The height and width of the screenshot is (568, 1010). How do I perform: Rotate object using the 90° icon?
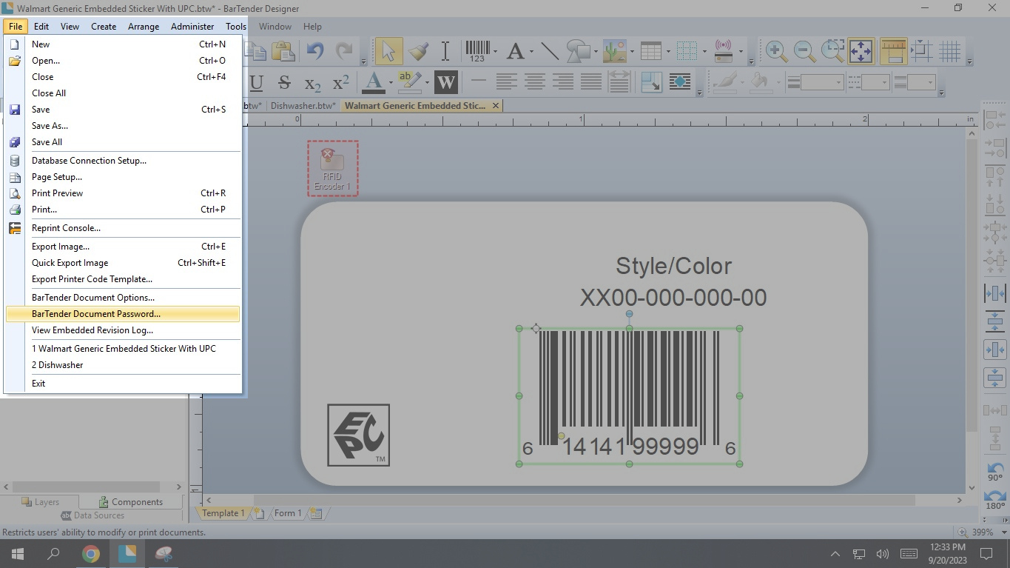[x=995, y=472]
